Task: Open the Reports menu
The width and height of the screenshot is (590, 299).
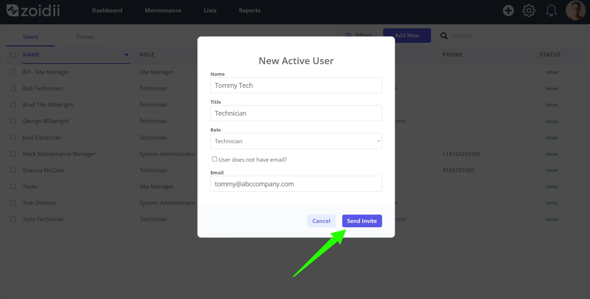Action: [250, 11]
